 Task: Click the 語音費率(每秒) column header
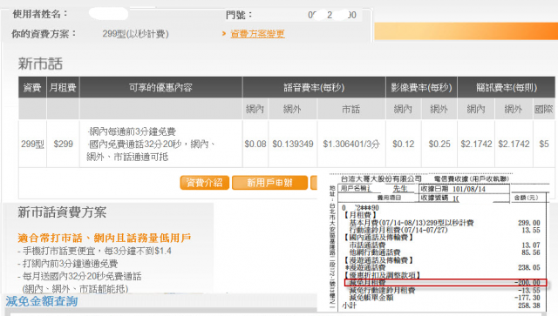click(314, 87)
